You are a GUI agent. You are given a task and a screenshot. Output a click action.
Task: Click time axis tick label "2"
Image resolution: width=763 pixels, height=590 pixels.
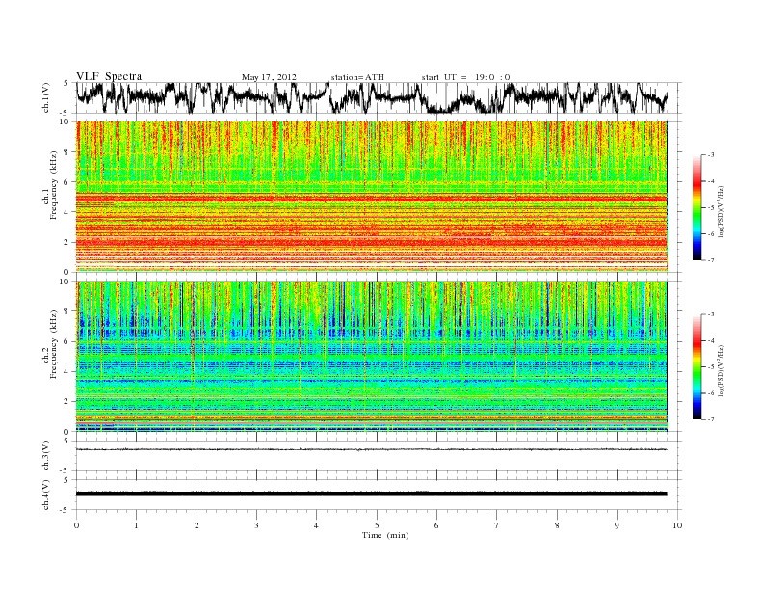pyautogui.click(x=197, y=525)
